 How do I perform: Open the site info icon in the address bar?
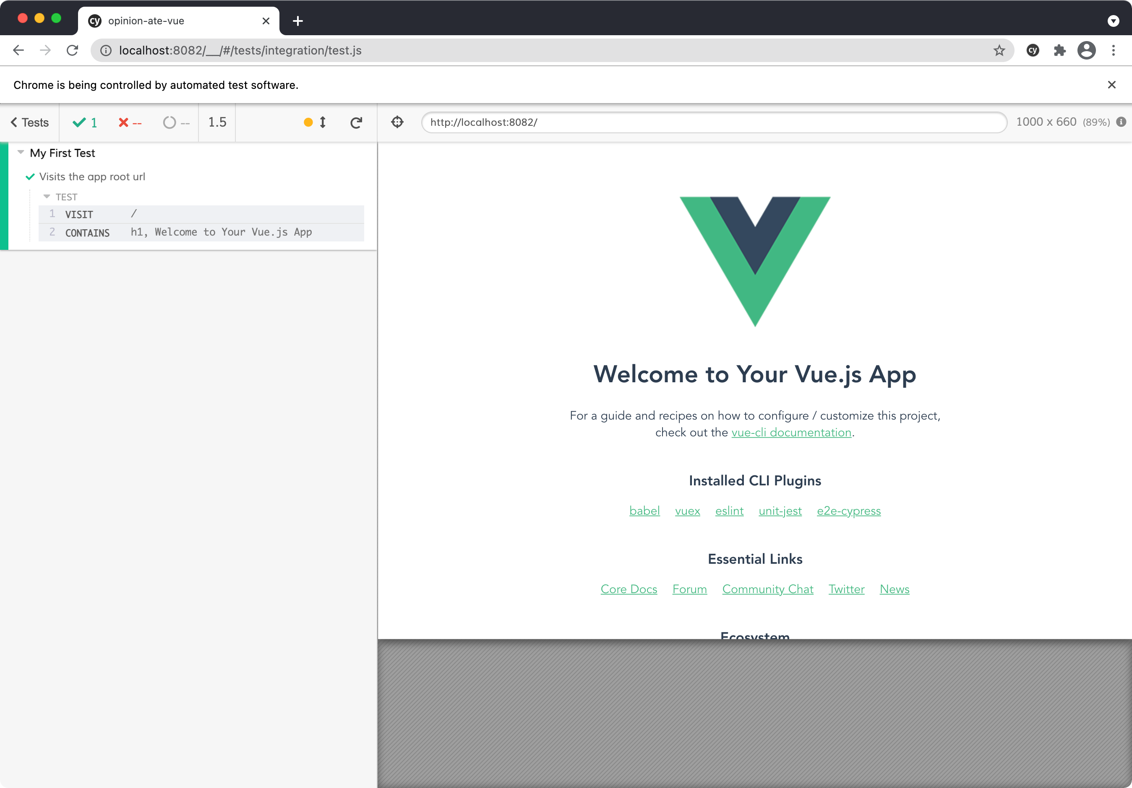tap(106, 50)
